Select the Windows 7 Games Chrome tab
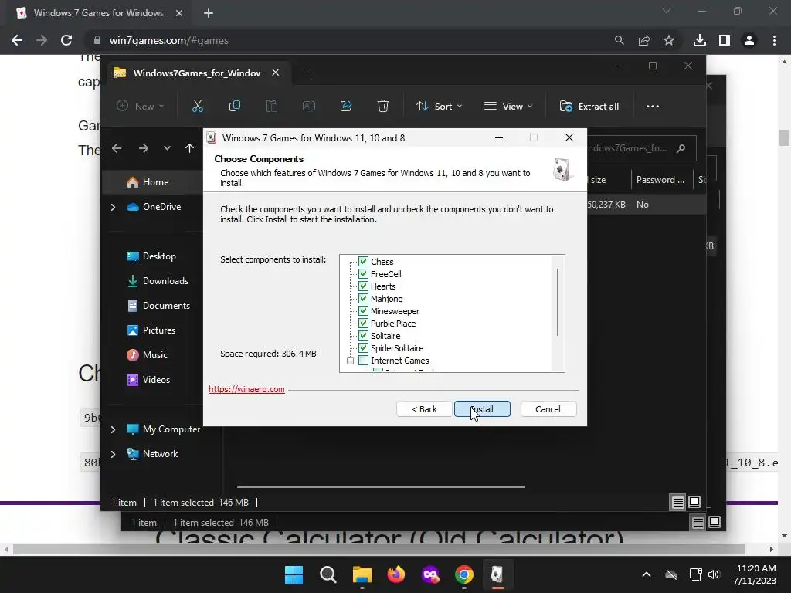The image size is (791, 593). (98, 13)
